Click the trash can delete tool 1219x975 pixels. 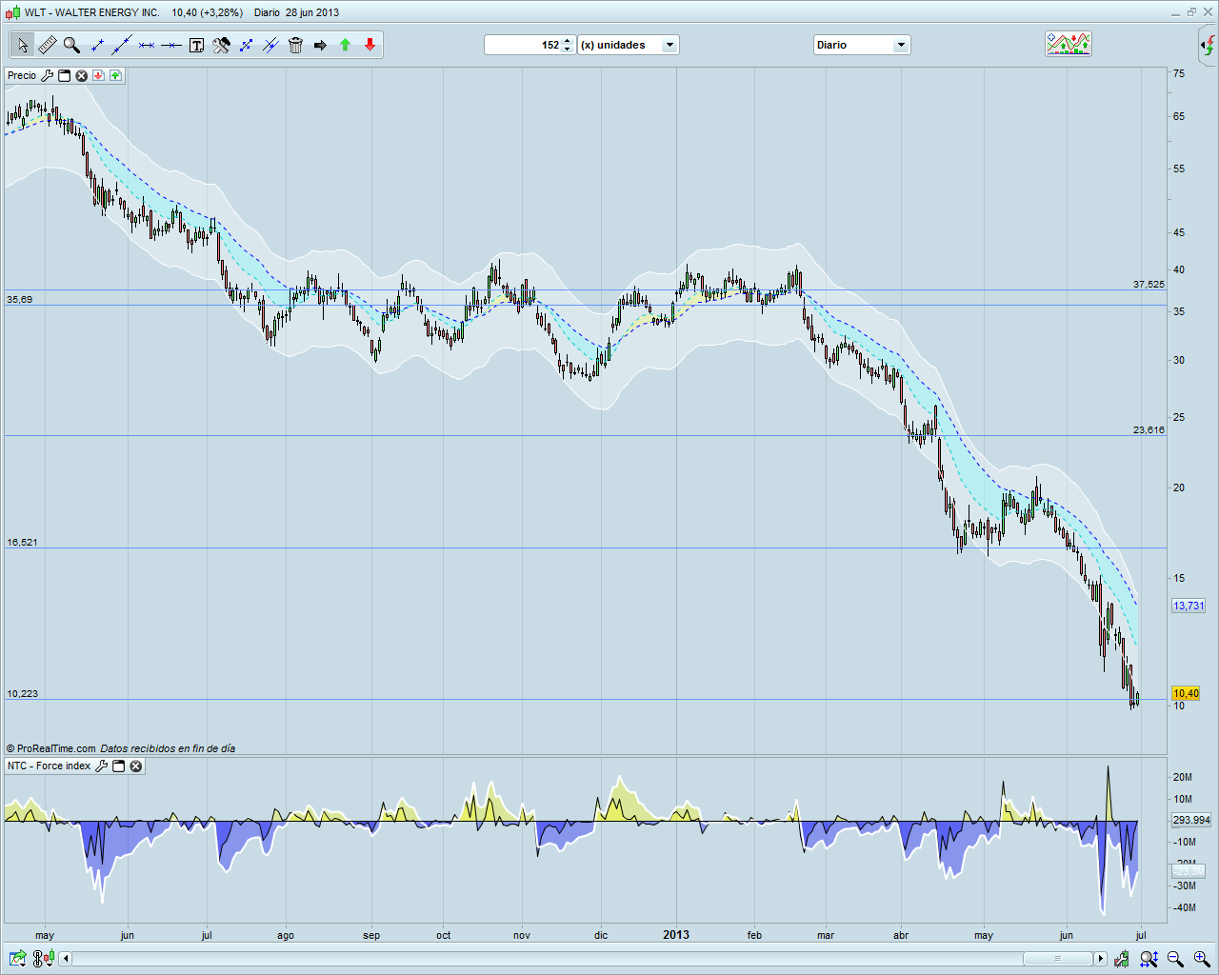295,45
